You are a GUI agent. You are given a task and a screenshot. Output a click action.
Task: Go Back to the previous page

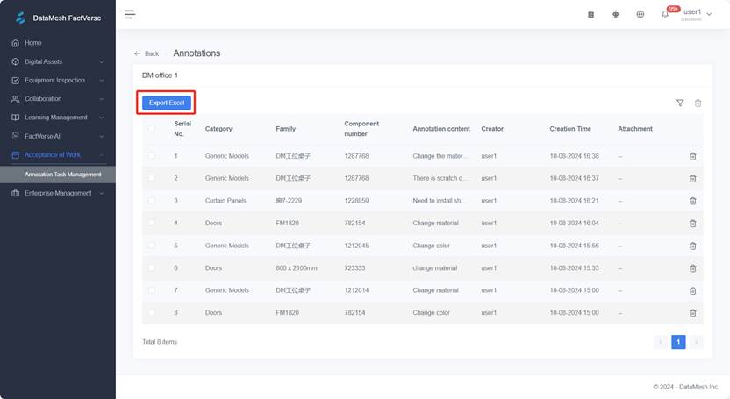pos(147,53)
